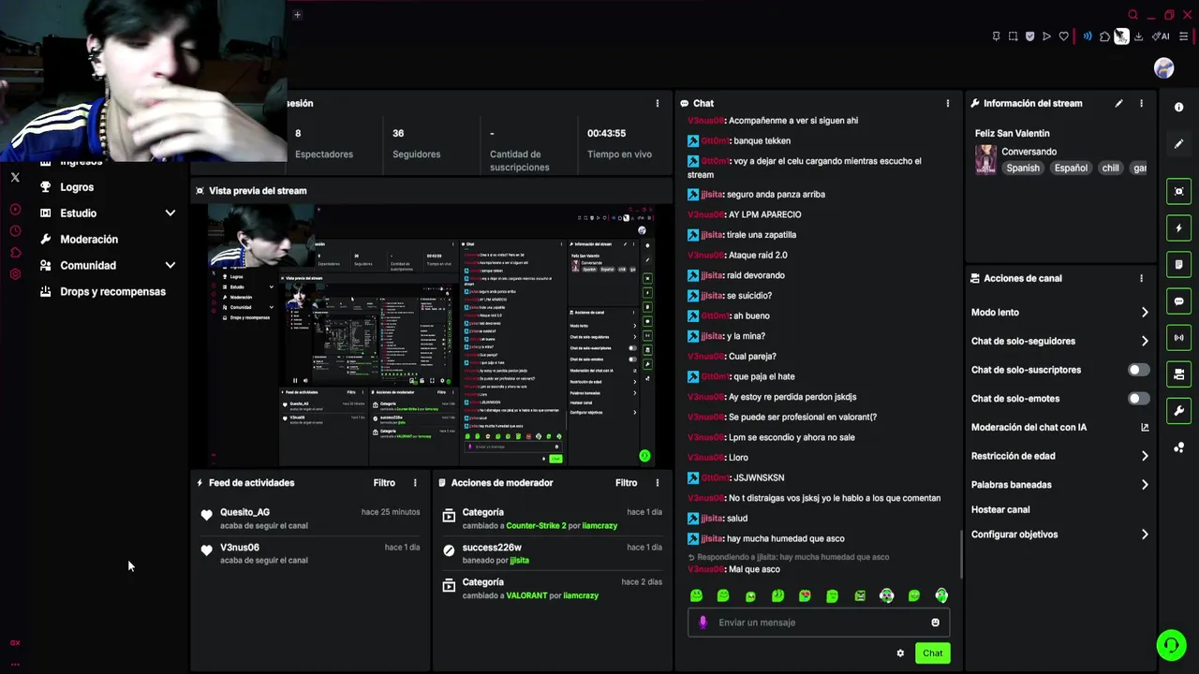Screen dimensions: 1199x674
Task: Toggle the wrench widget icon in right rail
Action: (x=1178, y=410)
